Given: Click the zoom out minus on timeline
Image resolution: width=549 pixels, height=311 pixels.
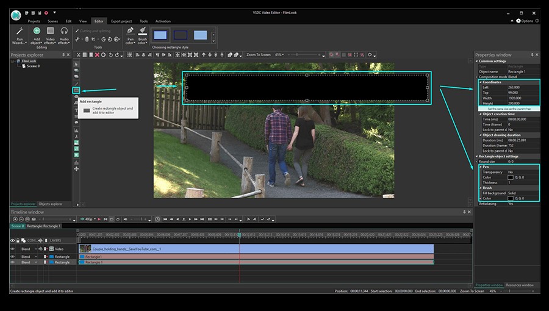Looking at the screenshot, I should pyautogui.click(x=21, y=220).
